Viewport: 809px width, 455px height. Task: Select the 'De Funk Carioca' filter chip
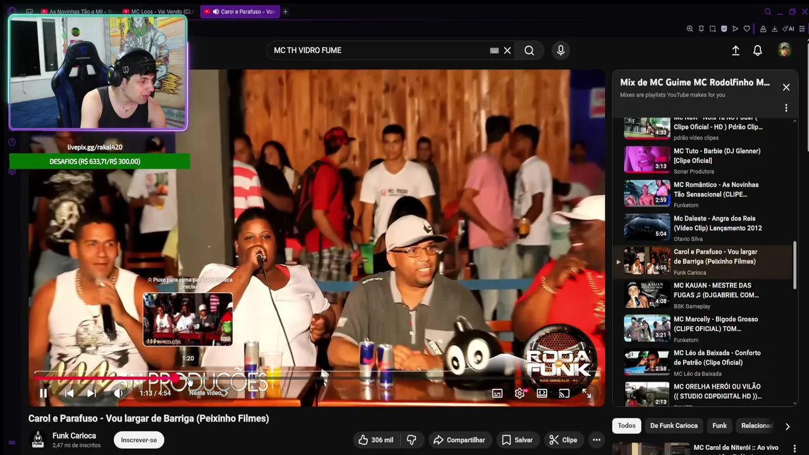(x=674, y=426)
